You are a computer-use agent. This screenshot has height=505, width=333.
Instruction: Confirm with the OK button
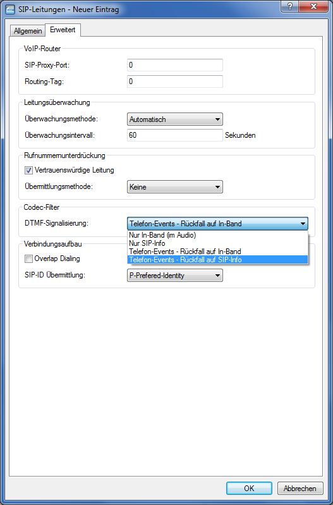click(249, 489)
